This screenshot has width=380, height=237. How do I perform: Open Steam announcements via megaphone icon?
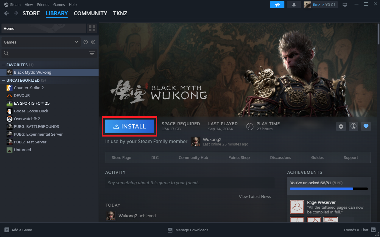(277, 4)
